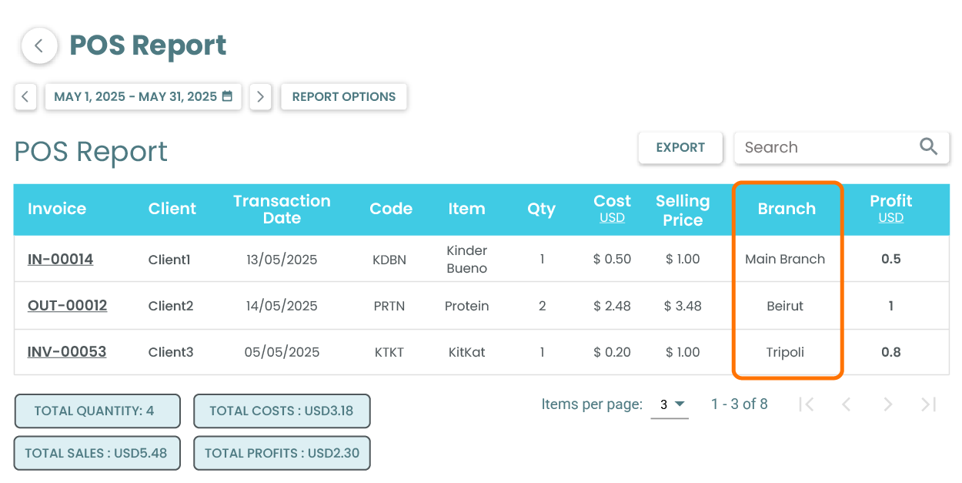The height and width of the screenshot is (483, 962).
Task: Open invoice OUT-00012
Action: pos(67,306)
